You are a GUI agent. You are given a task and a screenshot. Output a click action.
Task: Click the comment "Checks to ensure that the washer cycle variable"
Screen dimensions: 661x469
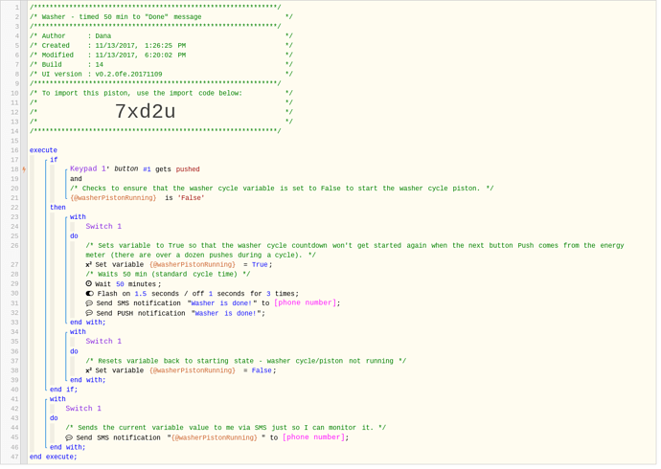pyautogui.click(x=282, y=189)
